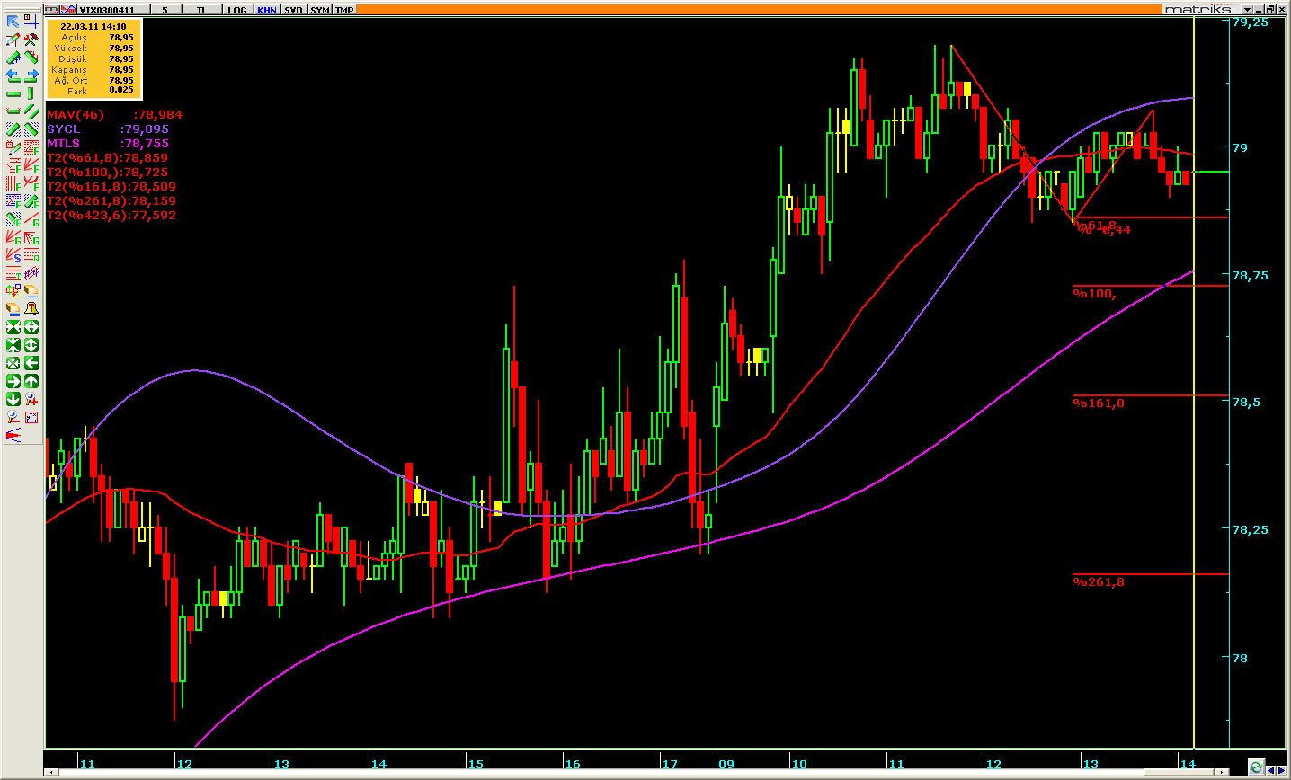Screen dimensions: 1291x780
Task: Open the TL currency selector
Action: (x=201, y=10)
